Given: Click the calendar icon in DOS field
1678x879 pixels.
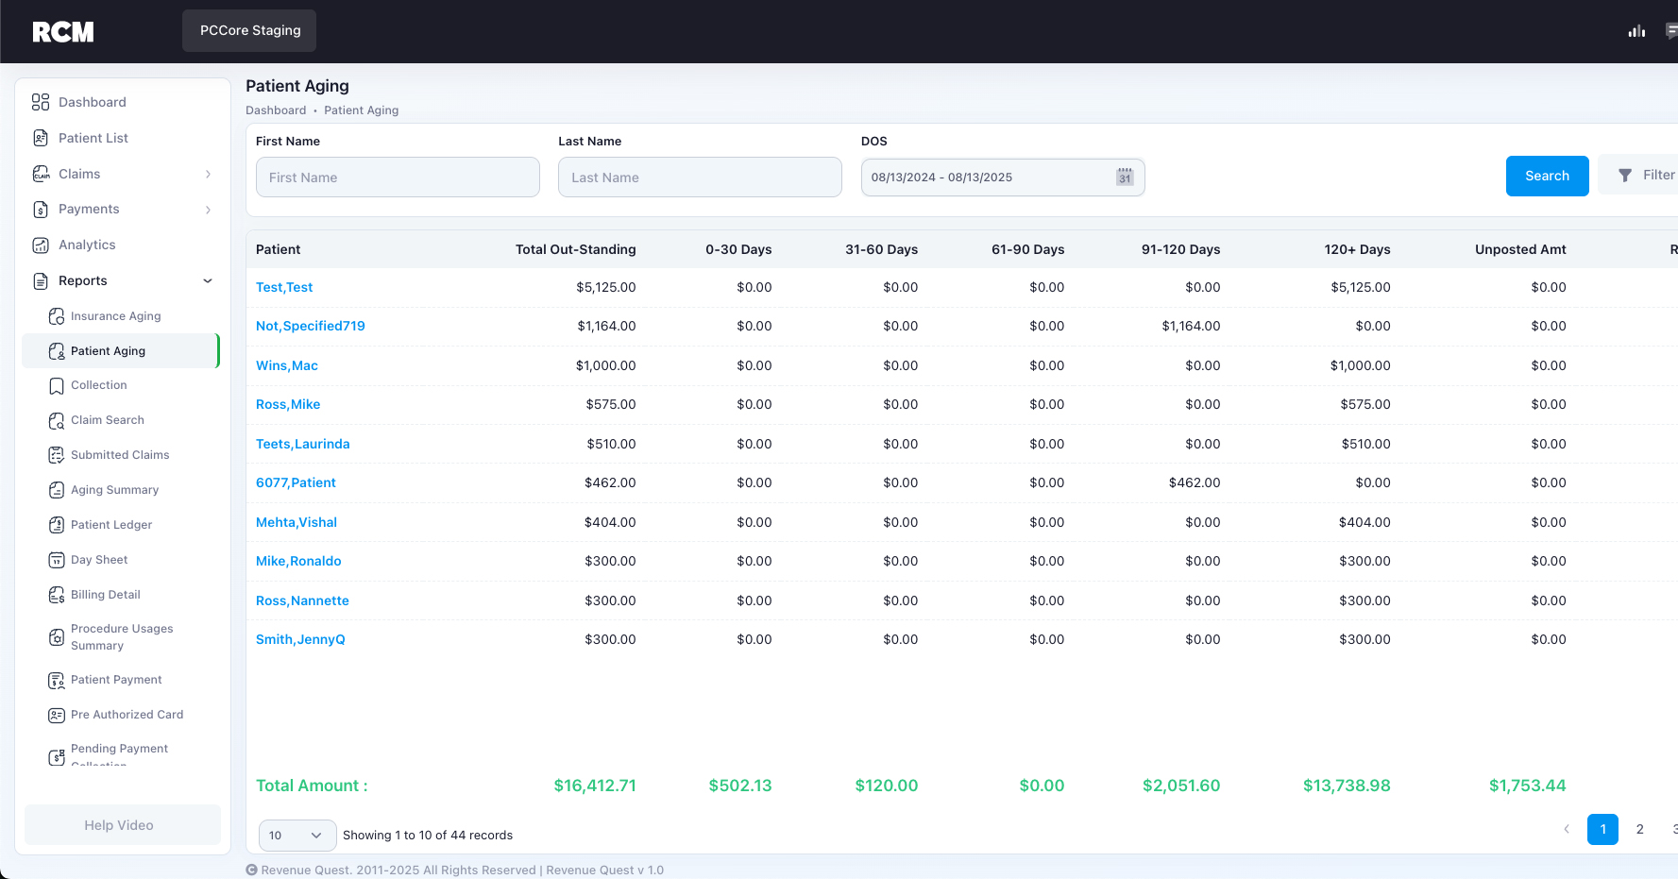Looking at the screenshot, I should click(1124, 177).
